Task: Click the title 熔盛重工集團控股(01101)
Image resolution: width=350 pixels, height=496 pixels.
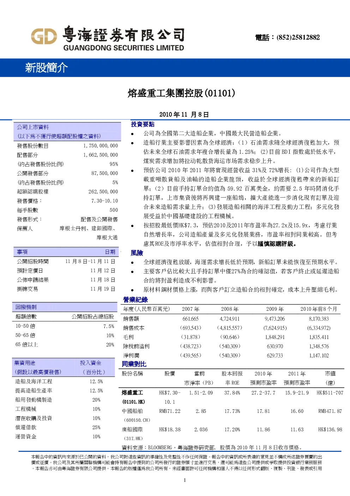Action: coord(181,93)
